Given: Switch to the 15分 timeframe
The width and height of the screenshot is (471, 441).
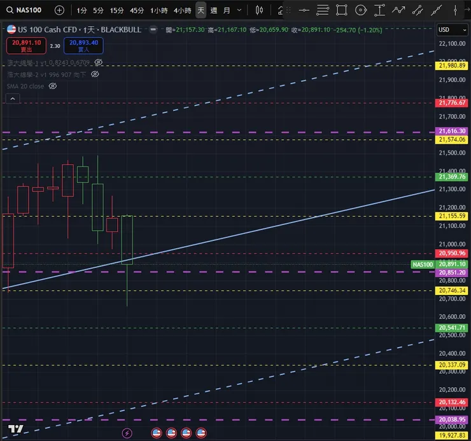Looking at the screenshot, I should tap(117, 11).
